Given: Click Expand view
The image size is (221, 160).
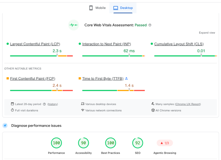Looking at the screenshot, I should point(207,33).
